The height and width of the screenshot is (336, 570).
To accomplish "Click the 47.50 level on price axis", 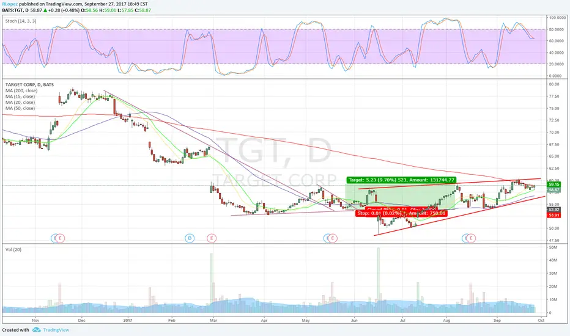I will [554, 241].
